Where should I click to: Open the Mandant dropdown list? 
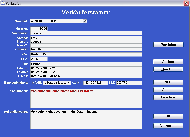tap(85, 21)
